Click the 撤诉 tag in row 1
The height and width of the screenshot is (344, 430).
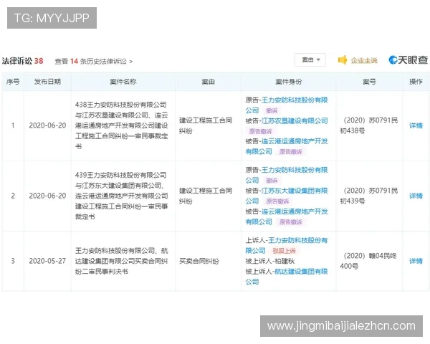click(272, 110)
